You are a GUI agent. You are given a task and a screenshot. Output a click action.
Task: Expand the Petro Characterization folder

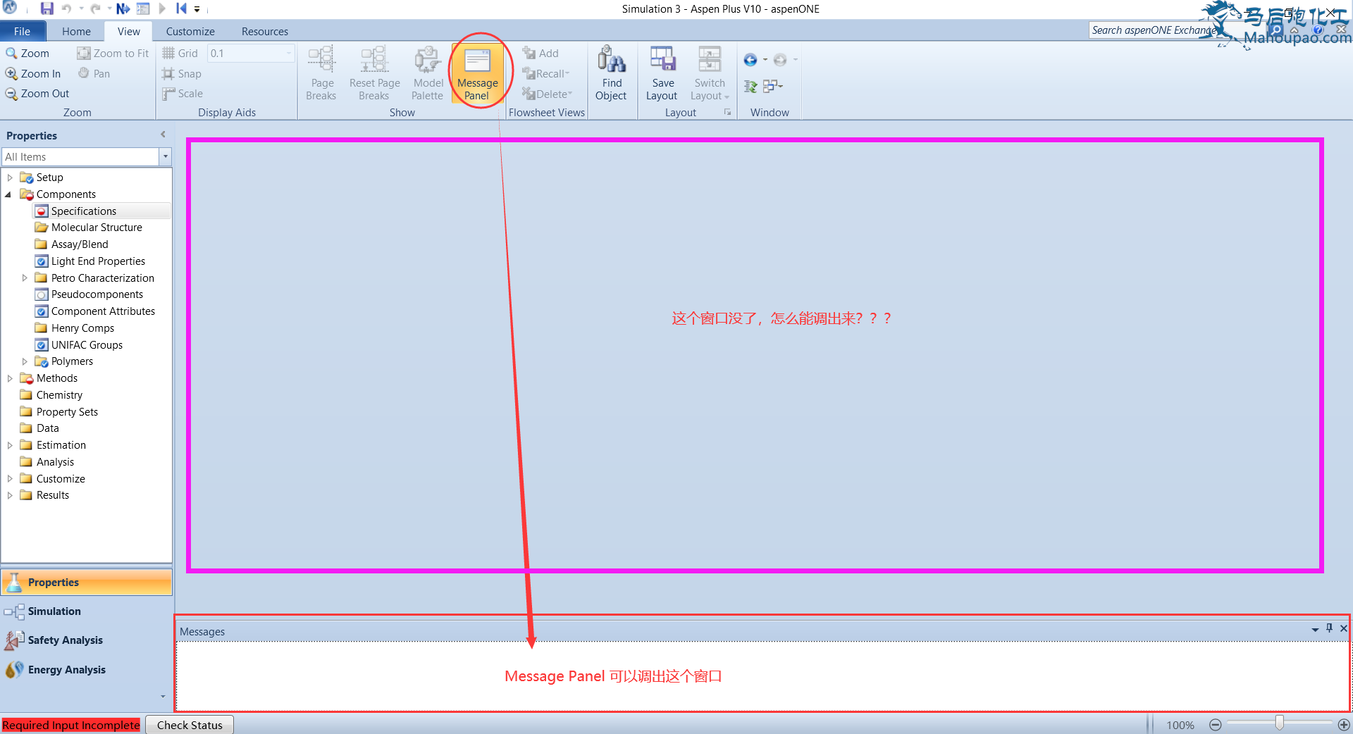pos(25,278)
